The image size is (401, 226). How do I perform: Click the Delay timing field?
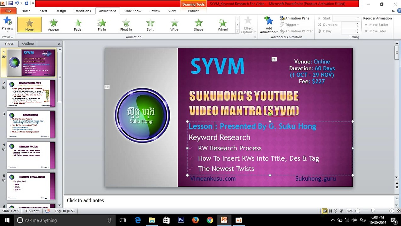point(348,31)
